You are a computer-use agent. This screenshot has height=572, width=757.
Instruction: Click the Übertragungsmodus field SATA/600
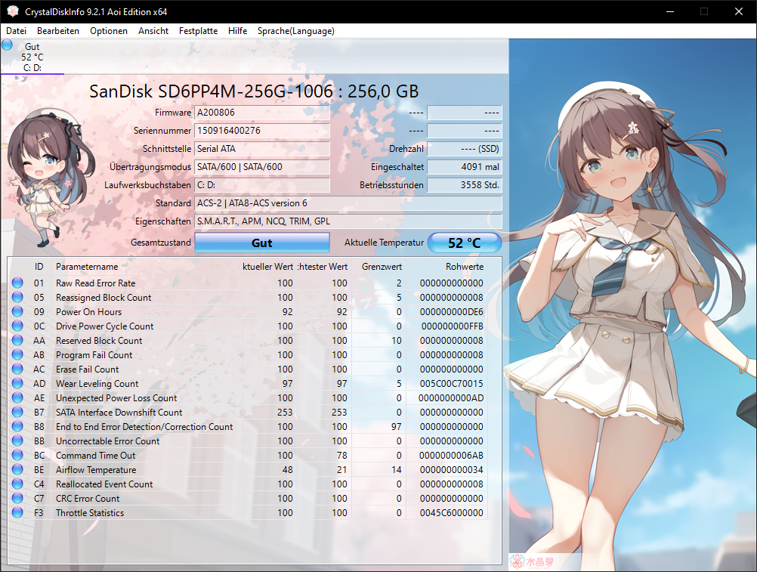(x=262, y=167)
